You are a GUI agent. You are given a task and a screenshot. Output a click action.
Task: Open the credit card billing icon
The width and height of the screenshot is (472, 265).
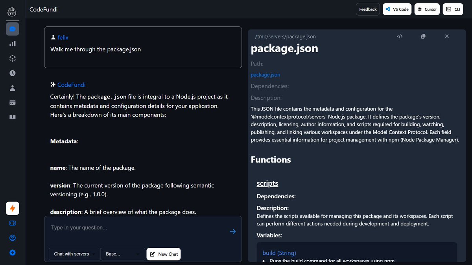point(13,102)
